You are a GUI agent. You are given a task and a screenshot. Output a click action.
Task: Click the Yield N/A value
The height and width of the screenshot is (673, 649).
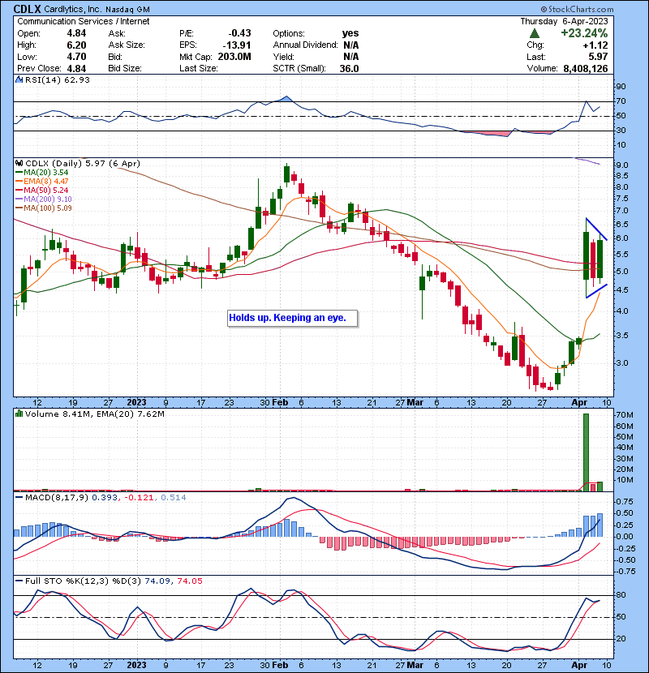coord(351,57)
